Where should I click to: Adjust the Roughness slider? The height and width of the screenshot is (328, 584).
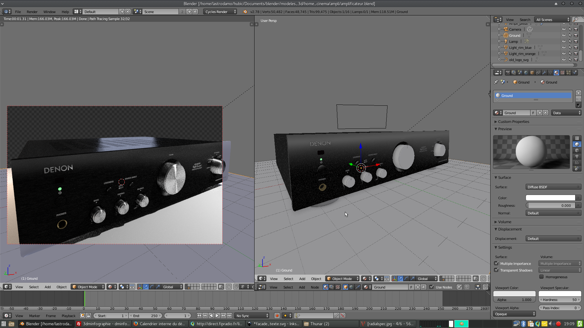pos(550,206)
